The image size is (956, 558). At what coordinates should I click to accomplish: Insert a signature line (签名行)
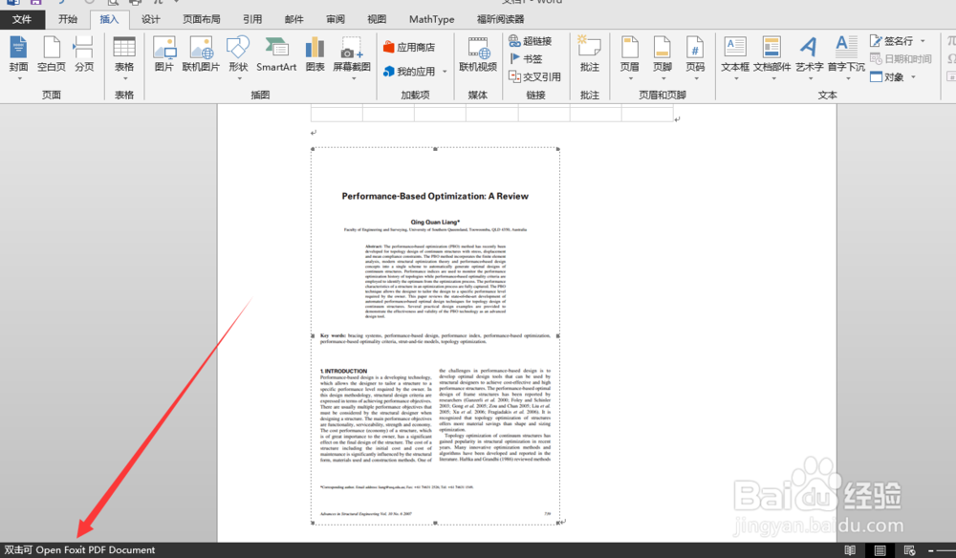coord(892,41)
